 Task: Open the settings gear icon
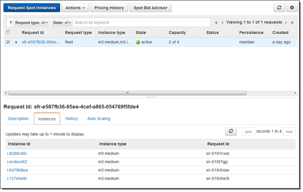point(292,8)
